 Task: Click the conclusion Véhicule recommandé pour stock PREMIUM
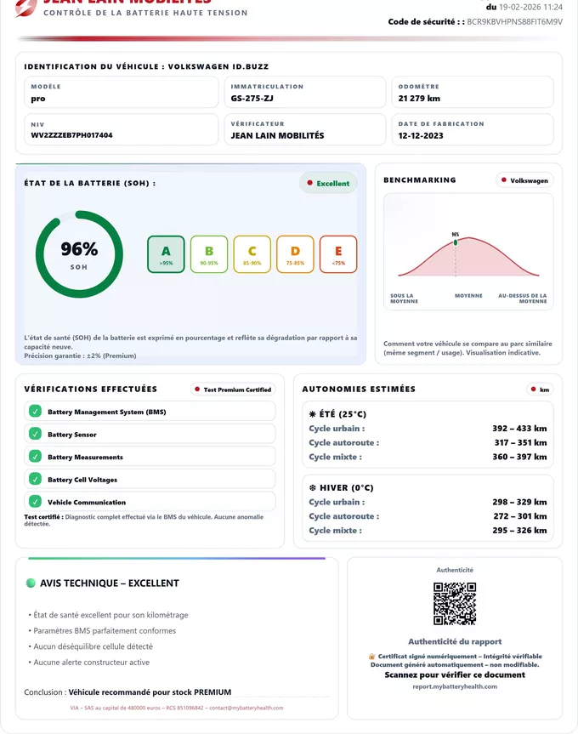pyautogui.click(x=150, y=691)
